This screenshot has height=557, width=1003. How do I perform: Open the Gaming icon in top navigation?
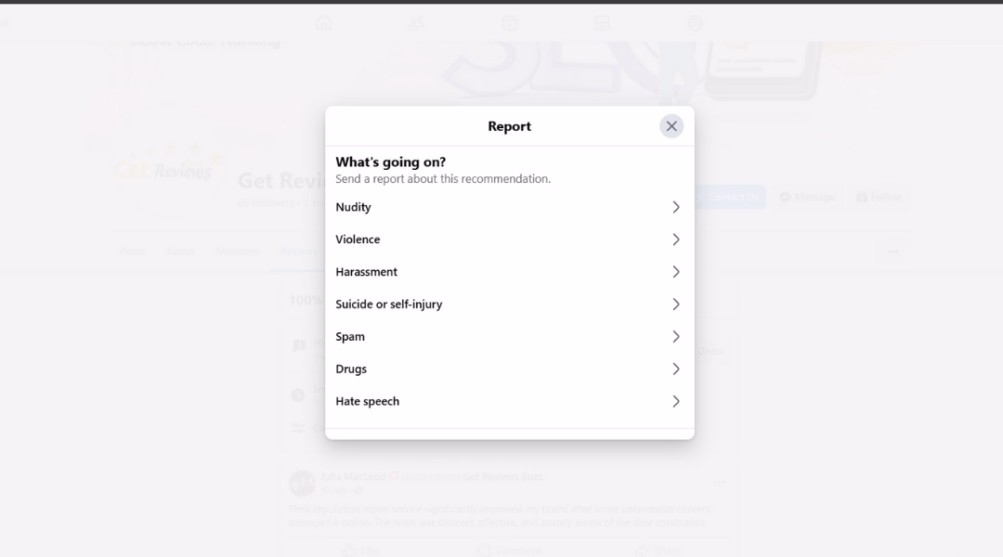pos(695,22)
